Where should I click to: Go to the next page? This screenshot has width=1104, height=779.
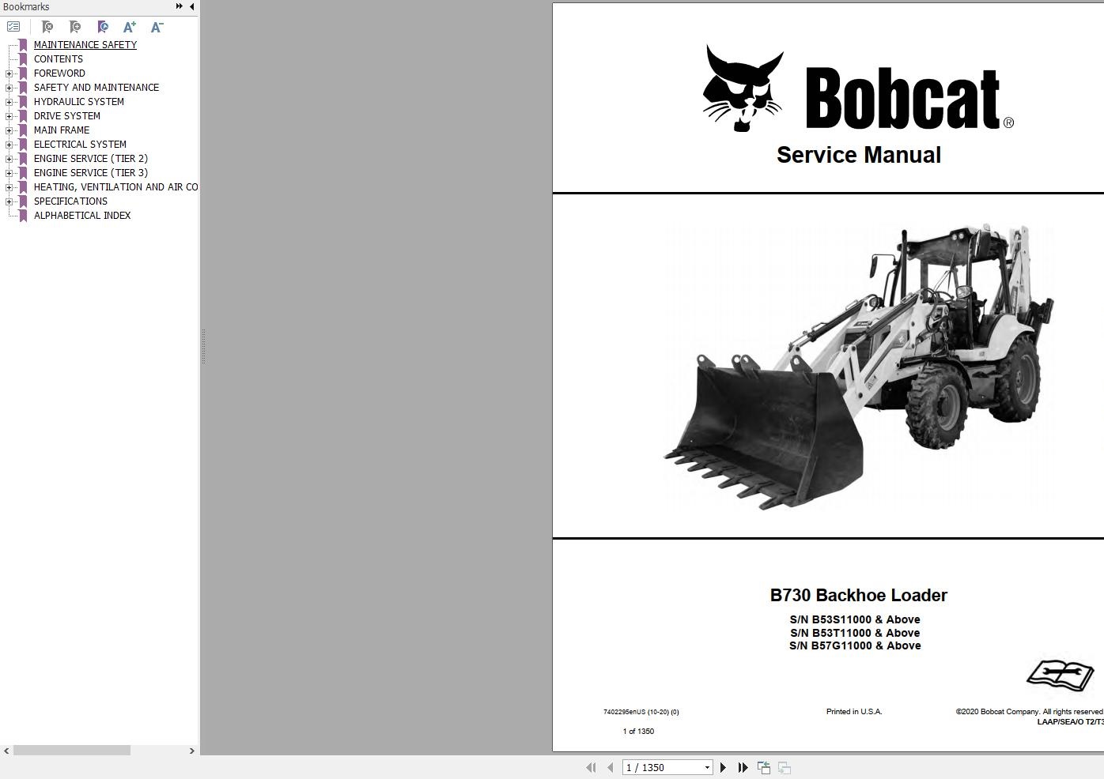[723, 767]
